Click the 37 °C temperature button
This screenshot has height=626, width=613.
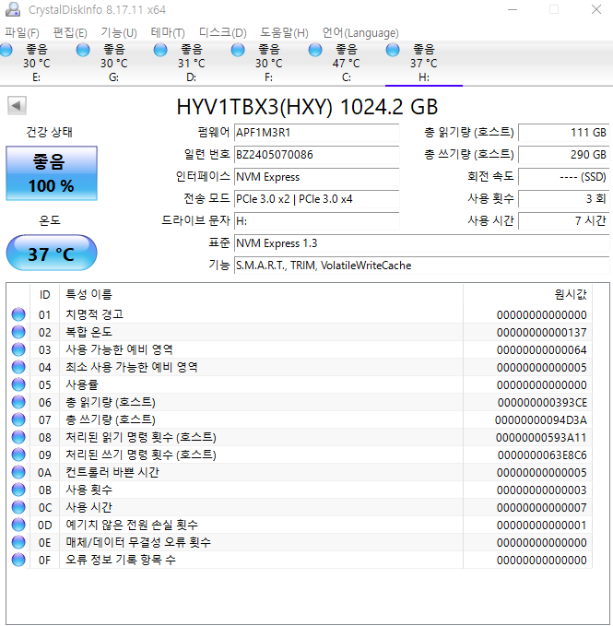pyautogui.click(x=52, y=254)
